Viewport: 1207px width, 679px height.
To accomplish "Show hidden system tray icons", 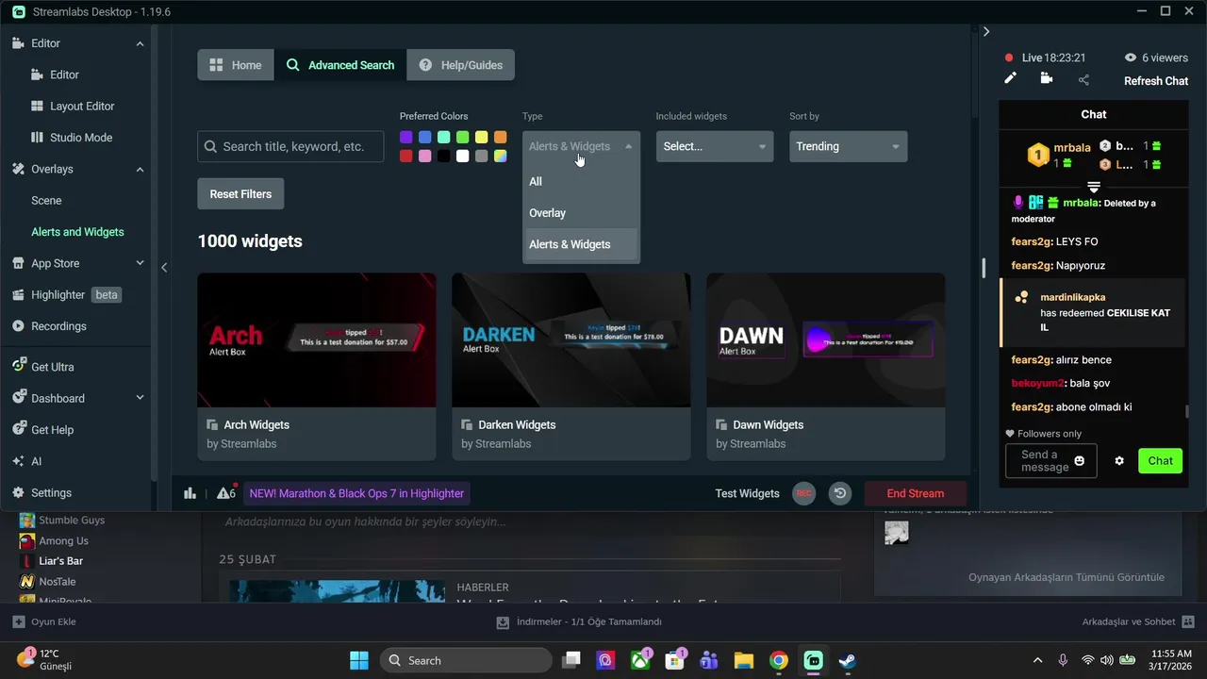I will [x=1038, y=660].
